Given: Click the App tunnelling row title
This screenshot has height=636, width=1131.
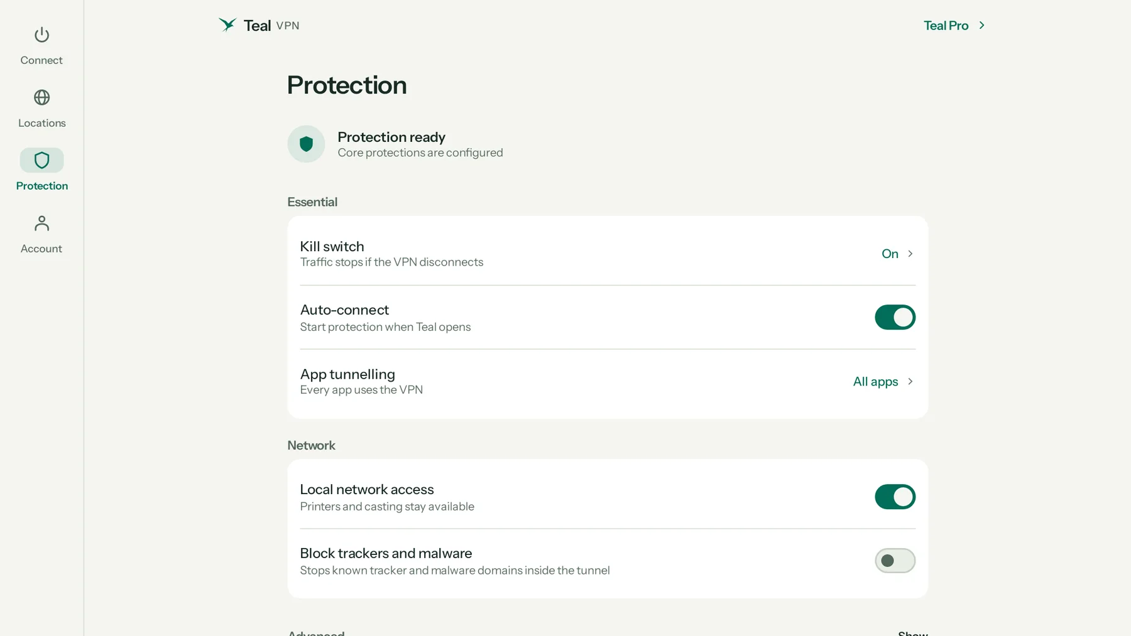Looking at the screenshot, I should pyautogui.click(x=347, y=374).
